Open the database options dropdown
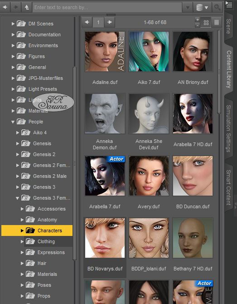Screen dimensions: 237x304 click(x=202, y=7)
